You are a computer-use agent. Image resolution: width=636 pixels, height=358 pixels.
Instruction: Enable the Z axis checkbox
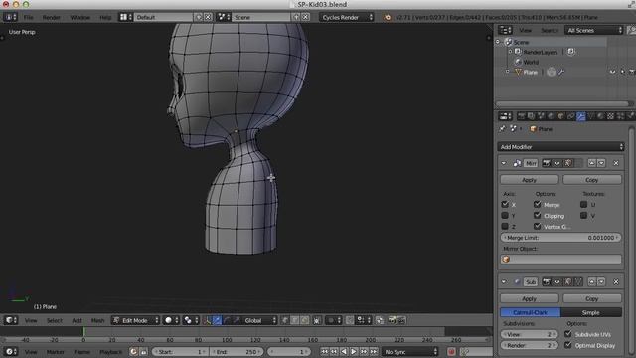(505, 226)
